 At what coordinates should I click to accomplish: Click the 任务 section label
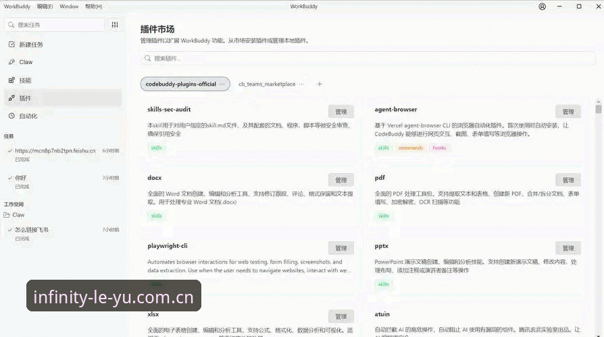click(9, 136)
